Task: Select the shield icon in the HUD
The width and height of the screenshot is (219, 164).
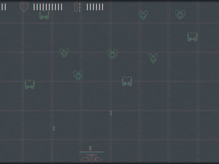Action: (24, 7)
